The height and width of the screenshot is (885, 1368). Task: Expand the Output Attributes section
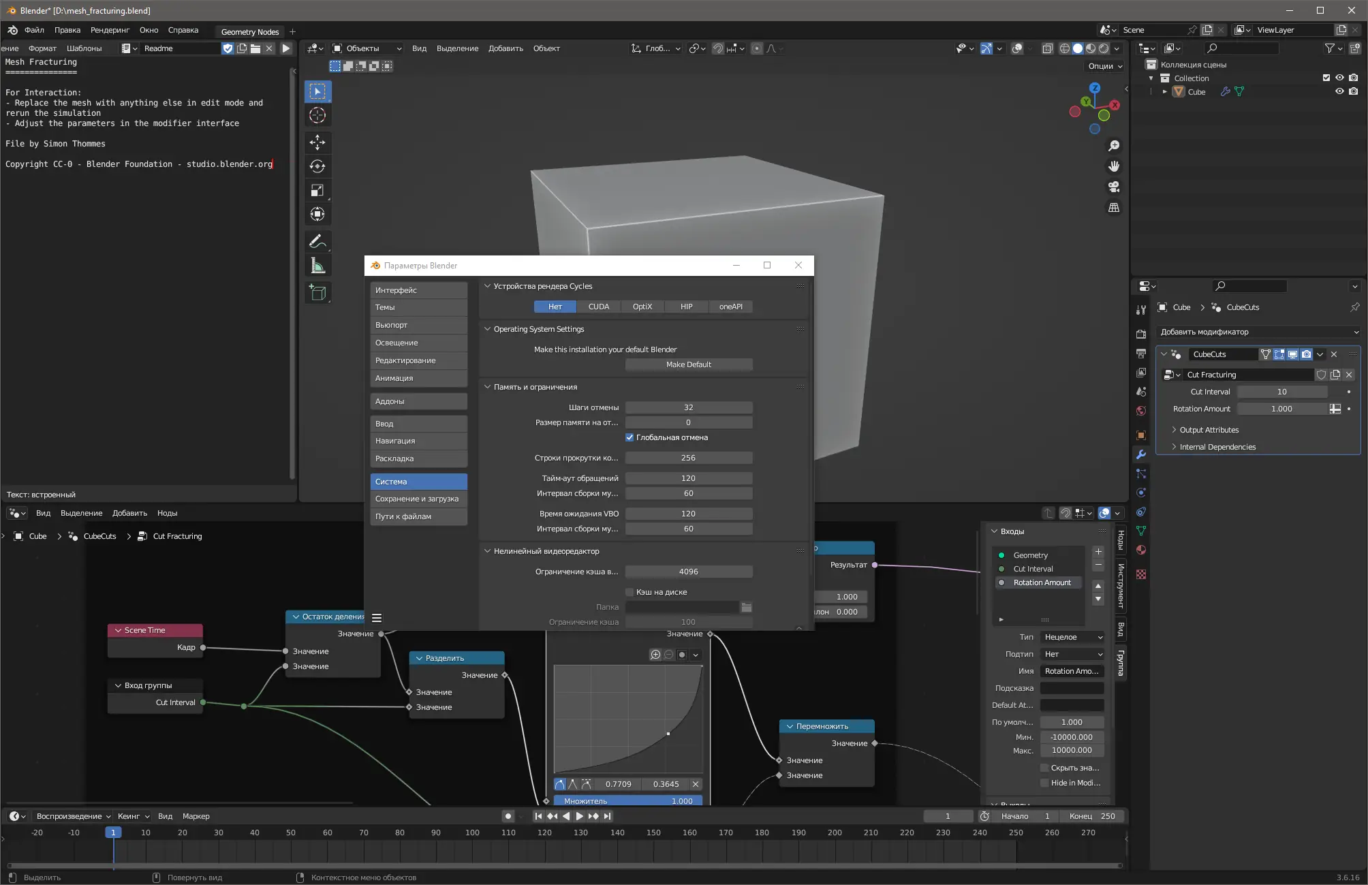pyautogui.click(x=1209, y=430)
